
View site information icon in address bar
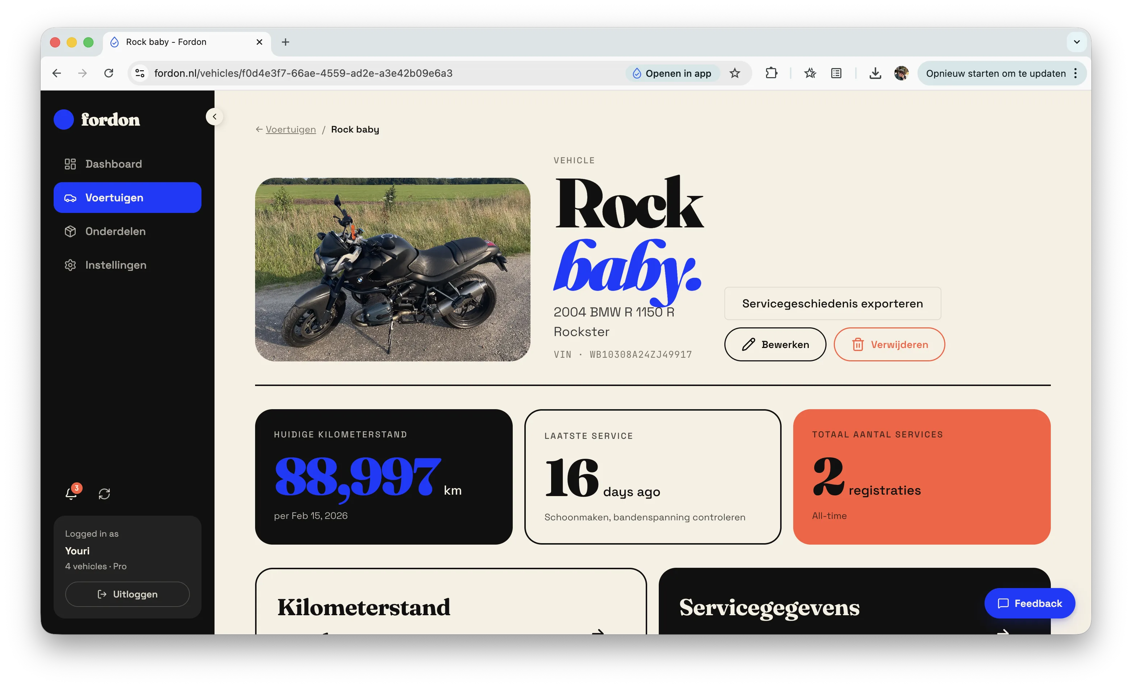click(x=140, y=74)
